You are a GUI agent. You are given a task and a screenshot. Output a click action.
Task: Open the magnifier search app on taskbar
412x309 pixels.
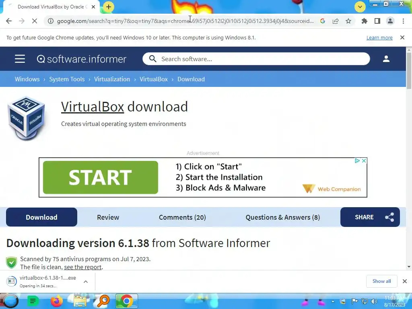103,301
